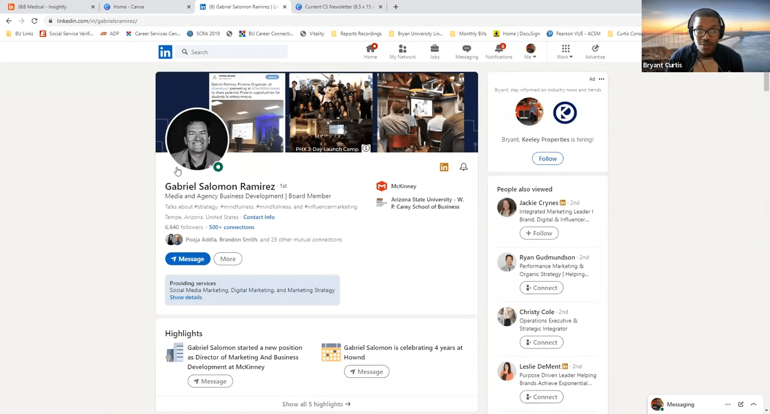The height and width of the screenshot is (414, 770).
Task: Connect with Christy Cole
Action: coord(541,342)
